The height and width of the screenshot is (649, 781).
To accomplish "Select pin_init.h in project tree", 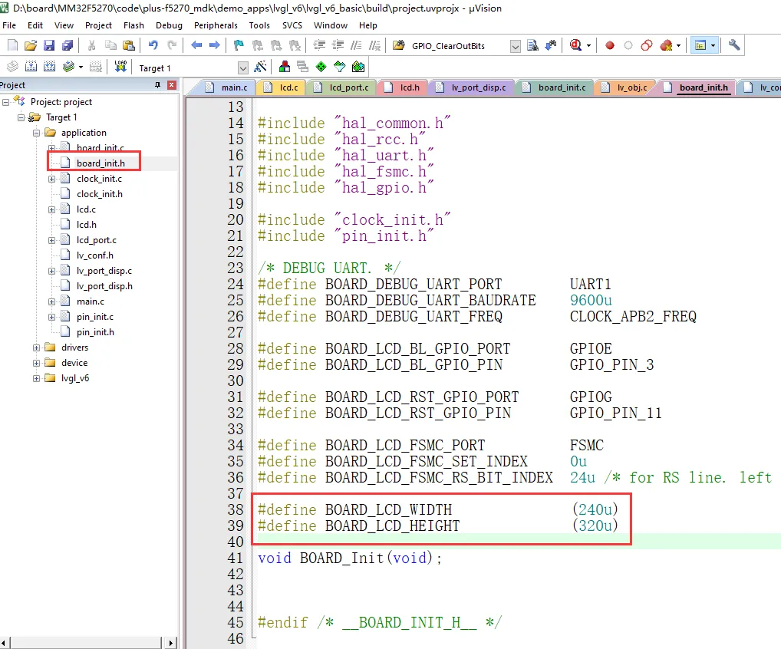I will (95, 332).
